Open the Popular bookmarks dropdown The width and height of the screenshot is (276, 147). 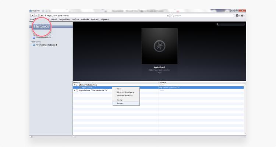105,19
